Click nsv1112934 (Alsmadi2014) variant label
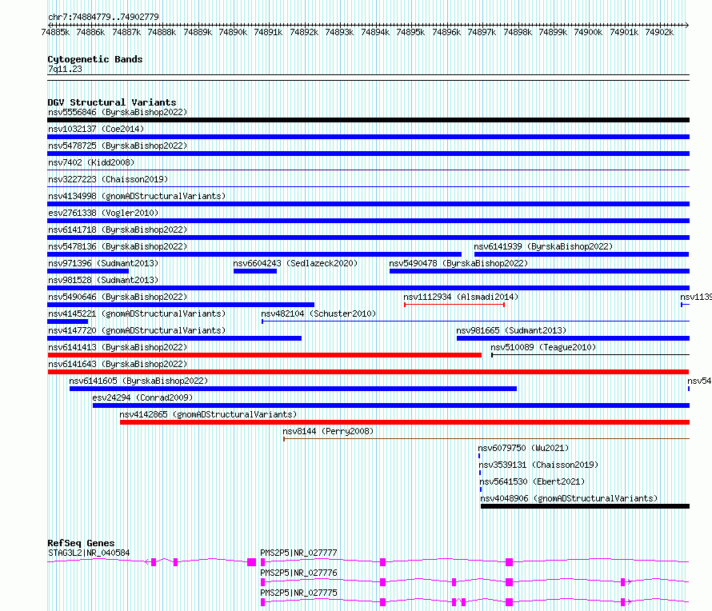712x611 pixels. [x=461, y=297]
